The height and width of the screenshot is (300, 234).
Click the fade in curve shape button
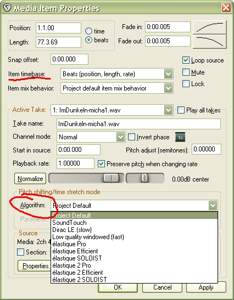coord(210,27)
